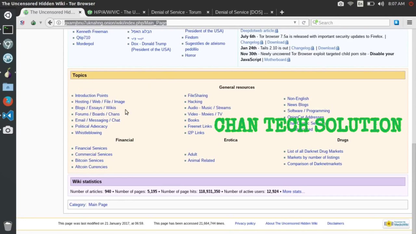This screenshot has height=234, width=416.
Task: Open List of all Darknet Drug Markets
Action: click(315, 151)
